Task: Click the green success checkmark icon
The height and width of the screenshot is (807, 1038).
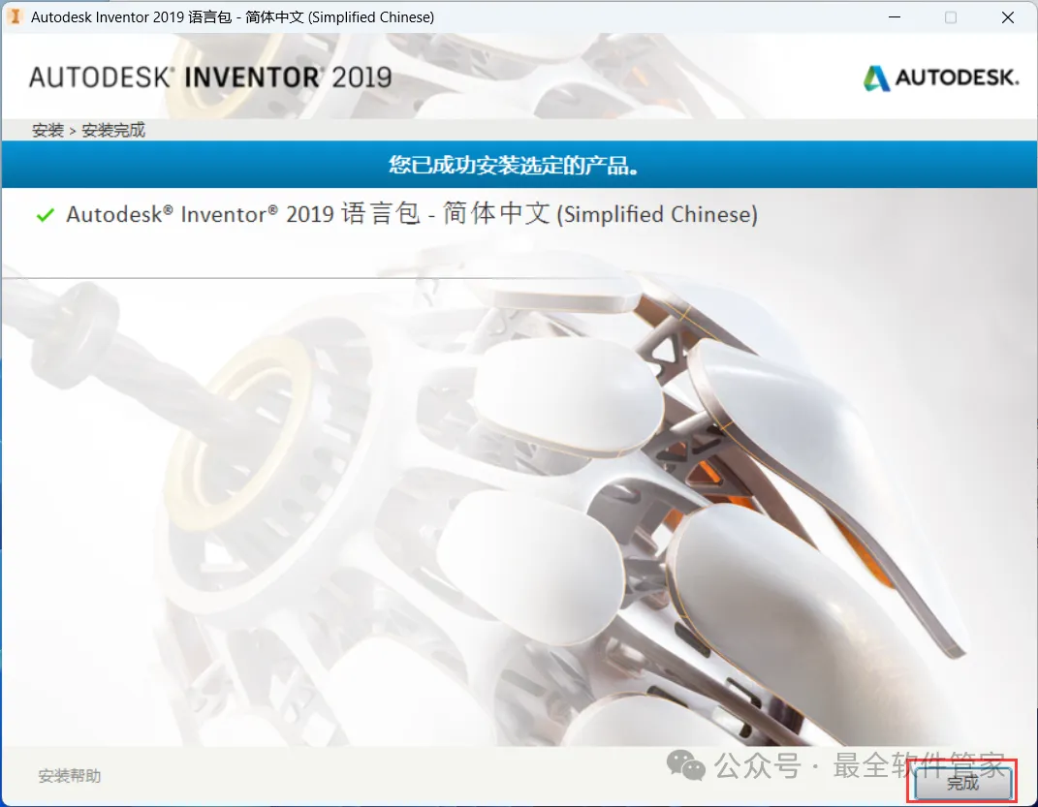Action: [x=45, y=215]
